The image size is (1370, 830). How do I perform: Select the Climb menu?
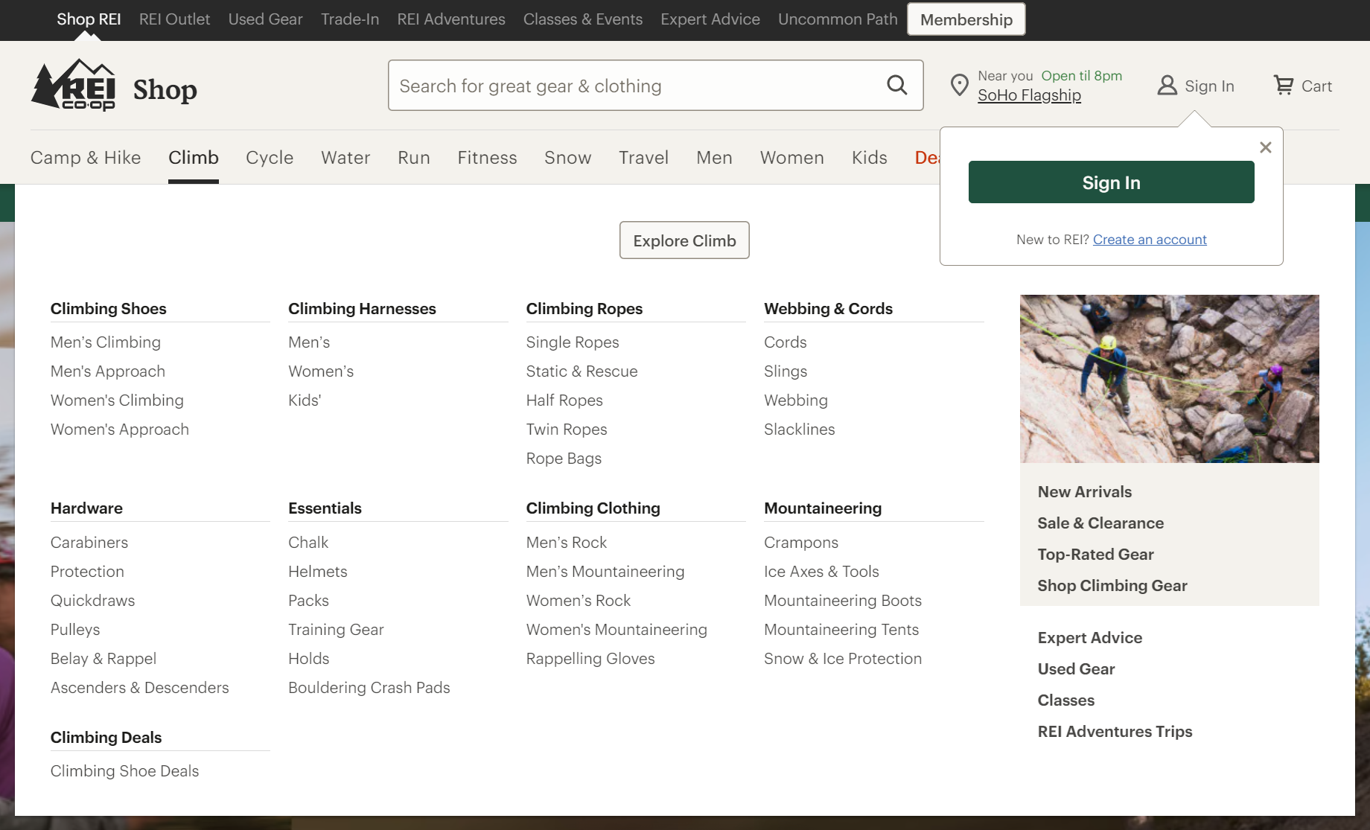194,158
